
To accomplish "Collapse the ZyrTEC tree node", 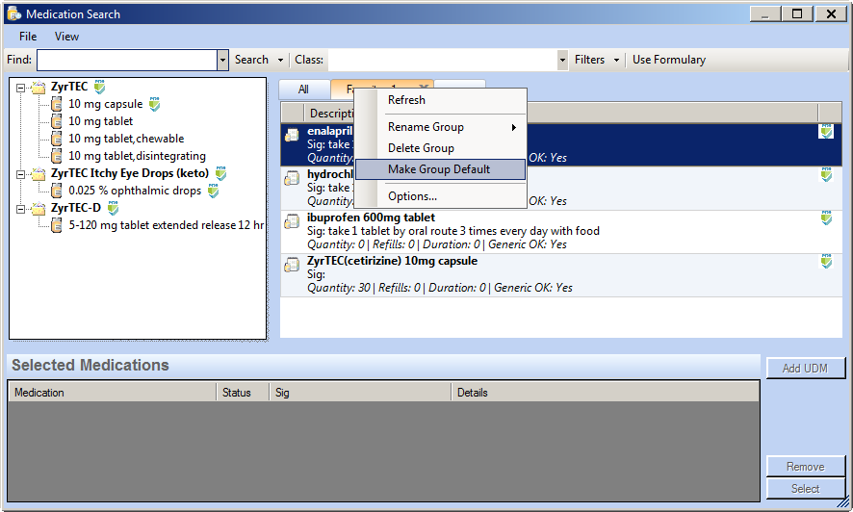I will coord(20,88).
